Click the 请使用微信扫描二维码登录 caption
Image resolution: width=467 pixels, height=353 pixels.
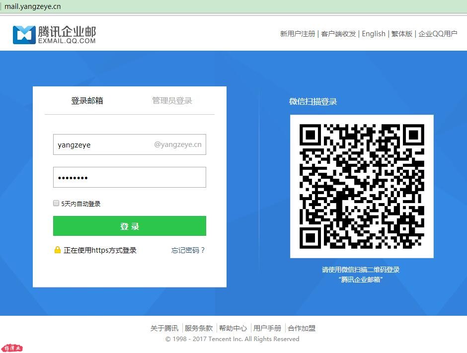point(361,270)
